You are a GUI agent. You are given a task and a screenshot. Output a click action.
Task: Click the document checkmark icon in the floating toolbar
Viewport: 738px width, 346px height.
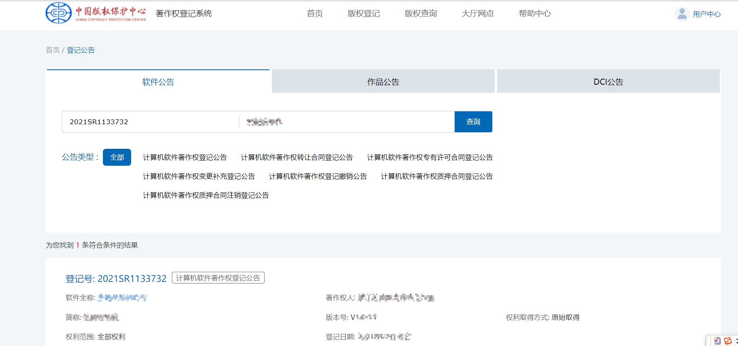pyautogui.click(x=717, y=341)
